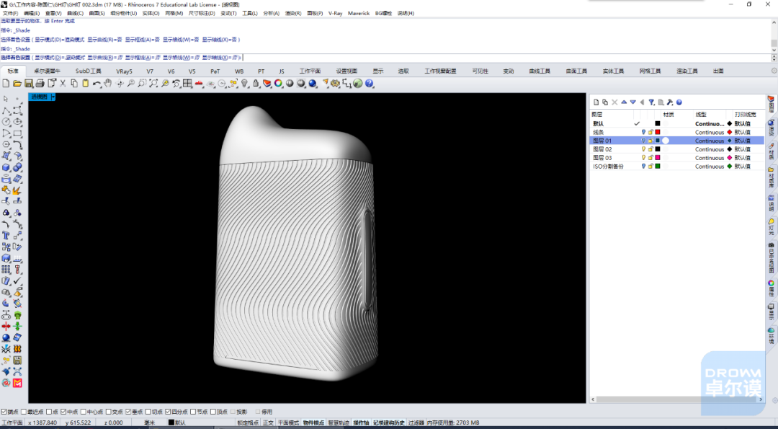778x429 pixels.
Task: Click the blue sphere Render icon
Action: (x=313, y=84)
